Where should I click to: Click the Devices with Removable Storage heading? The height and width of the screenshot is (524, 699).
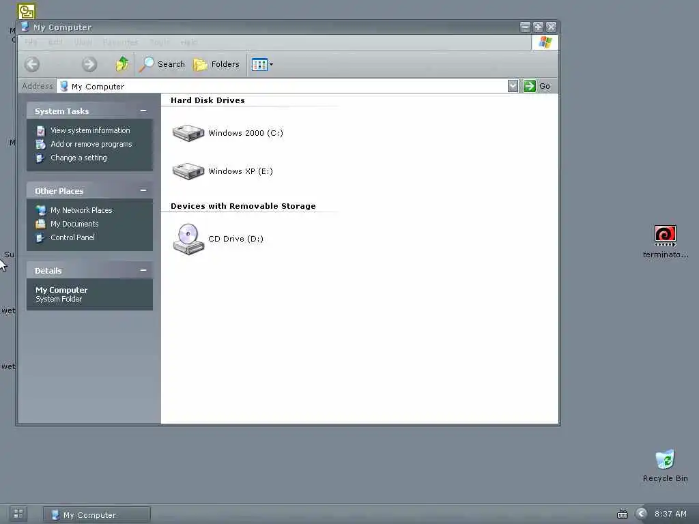pyautogui.click(x=243, y=206)
